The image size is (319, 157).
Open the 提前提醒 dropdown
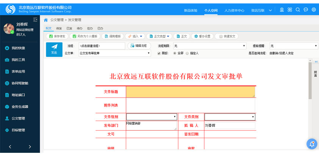point(294,46)
